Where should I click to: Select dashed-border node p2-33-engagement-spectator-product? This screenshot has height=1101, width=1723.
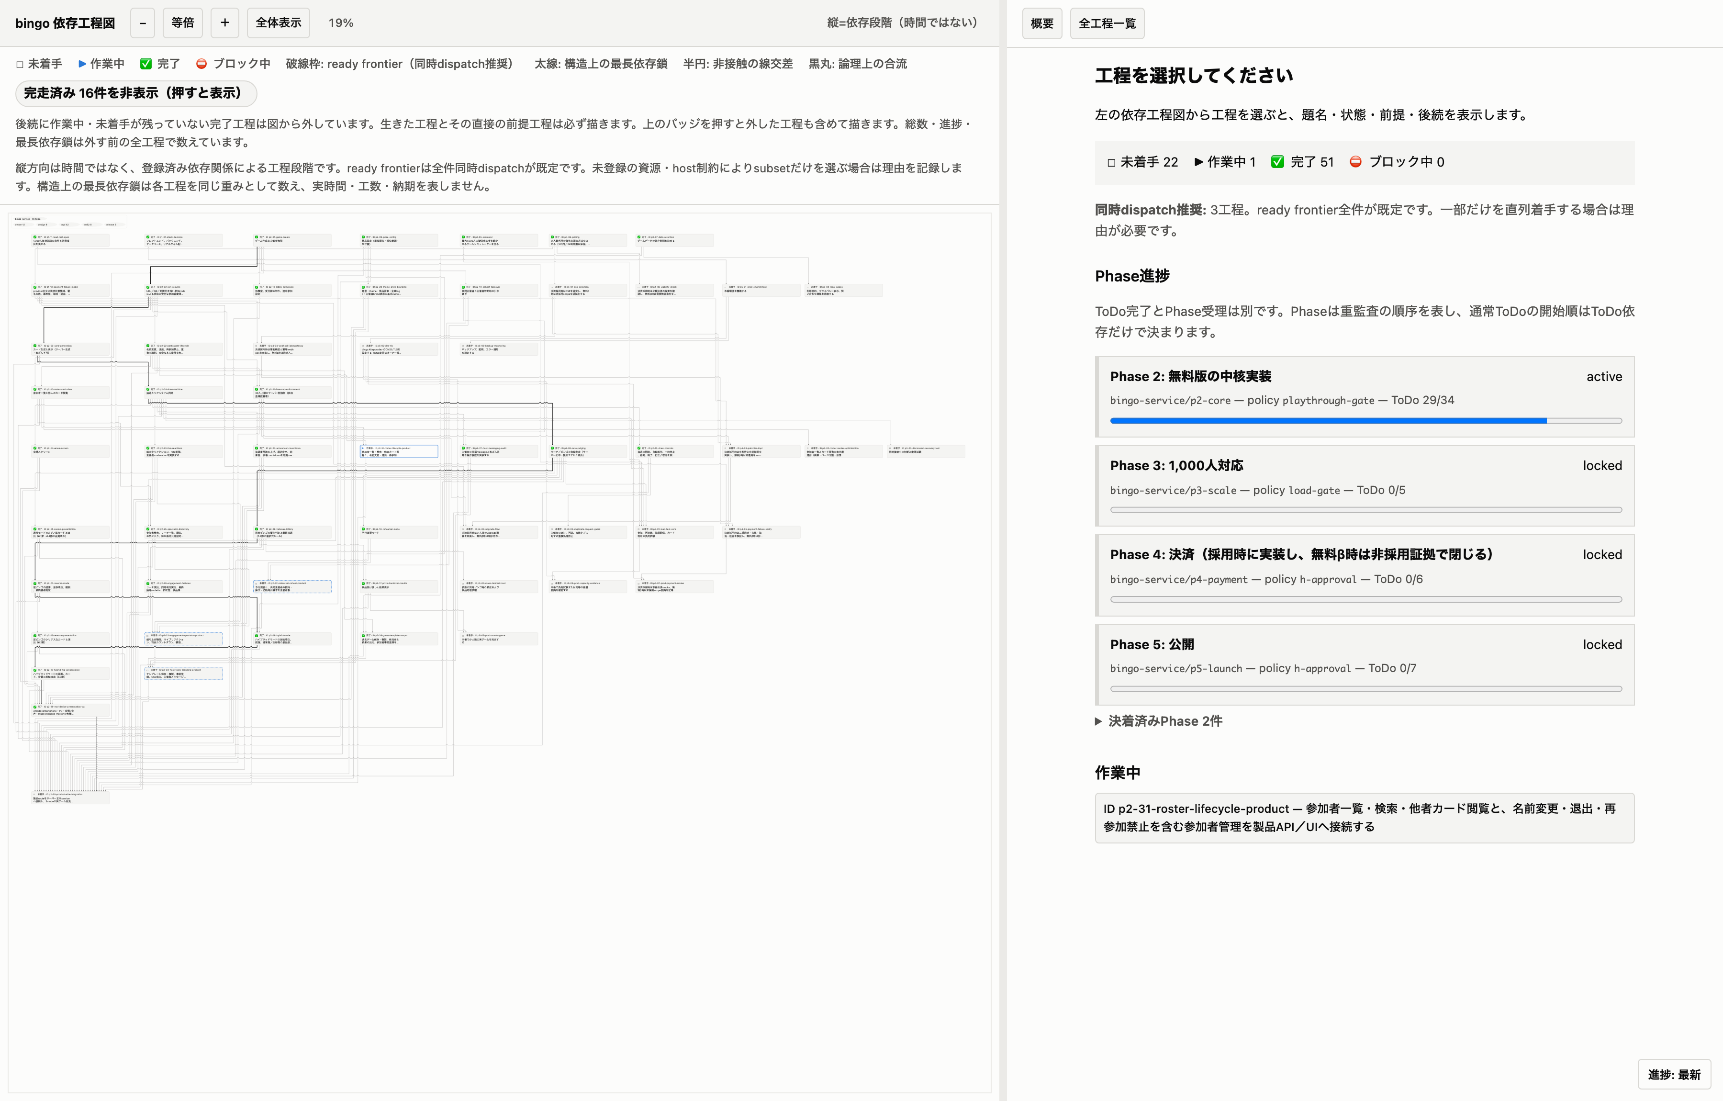point(183,639)
